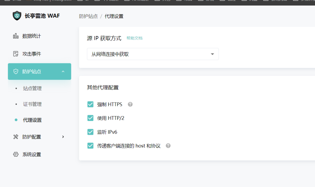Open 攻击事件 via its sidebar icon

pyautogui.click(x=16, y=54)
